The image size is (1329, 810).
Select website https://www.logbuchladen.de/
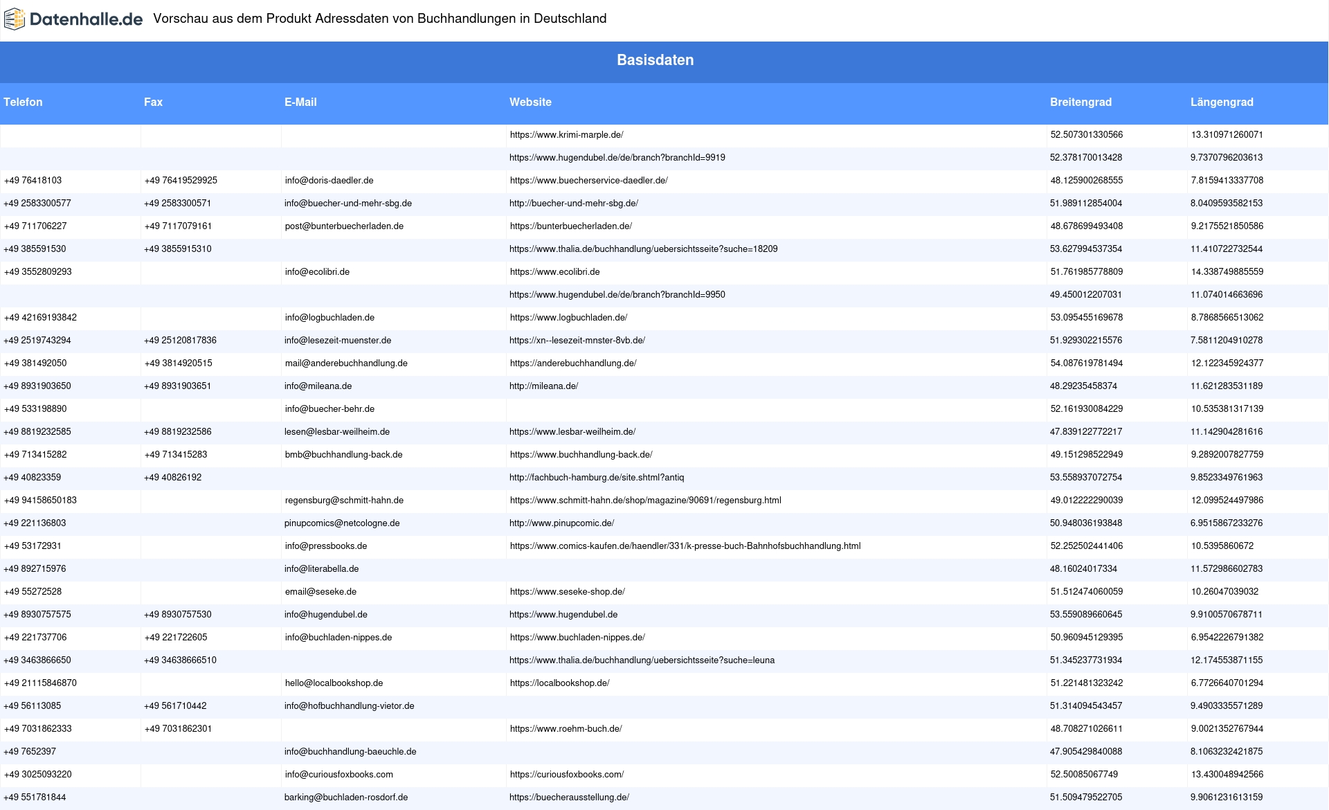click(568, 318)
